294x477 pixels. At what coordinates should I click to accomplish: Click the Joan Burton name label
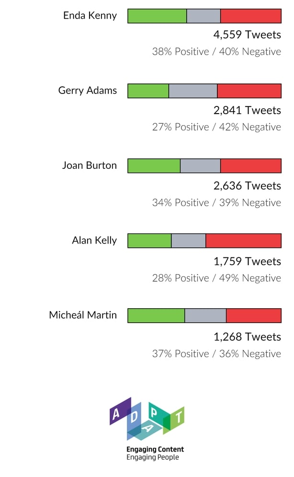click(x=90, y=165)
